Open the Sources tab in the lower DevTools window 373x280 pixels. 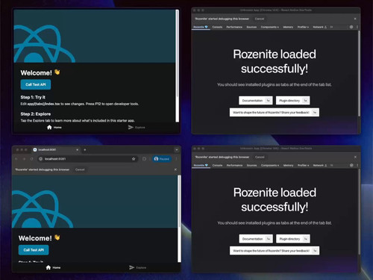(x=251, y=165)
